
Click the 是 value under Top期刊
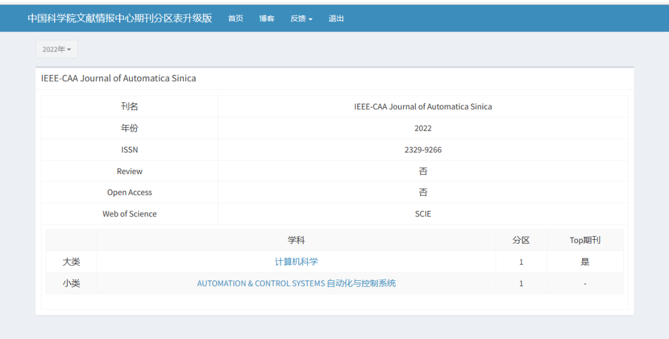(585, 262)
